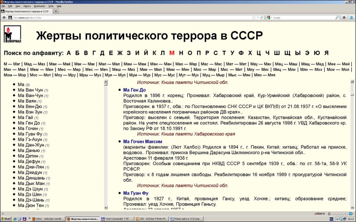Open a new tab with the plus button

click(56, 11)
